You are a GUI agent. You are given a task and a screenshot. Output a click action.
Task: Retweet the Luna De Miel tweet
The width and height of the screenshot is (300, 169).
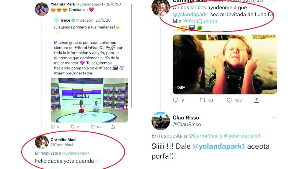tap(202, 100)
